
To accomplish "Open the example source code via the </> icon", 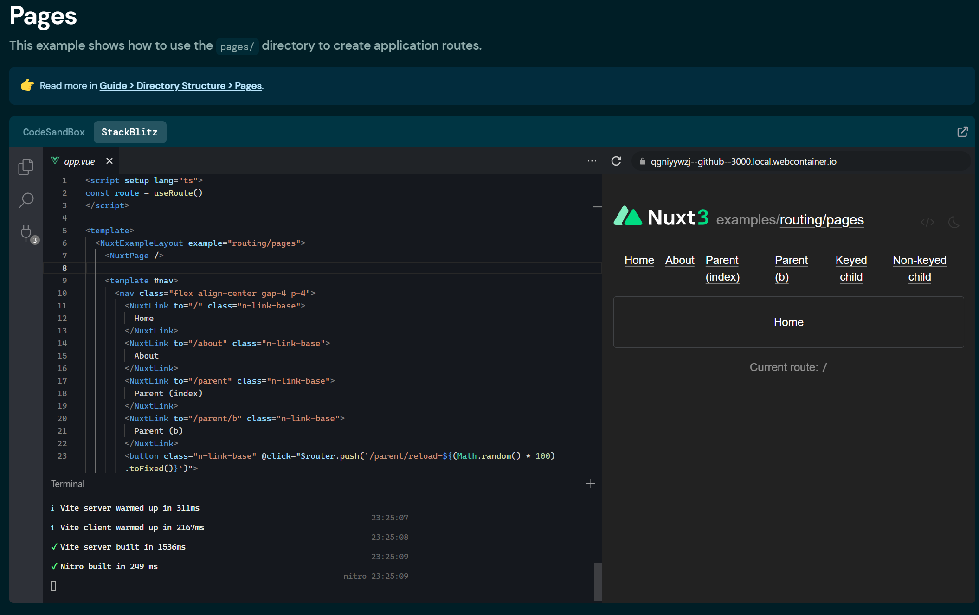I will (x=927, y=222).
